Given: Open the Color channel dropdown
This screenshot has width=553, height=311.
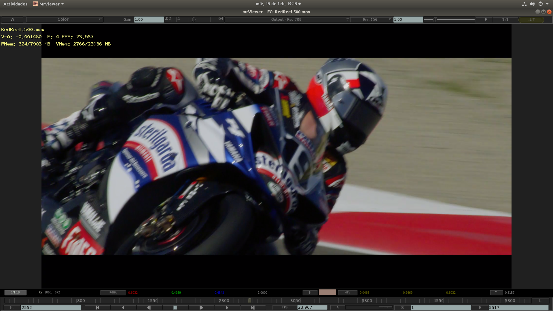Looking at the screenshot, I should coord(65,19).
